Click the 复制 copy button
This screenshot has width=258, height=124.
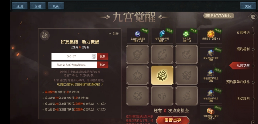tap(103, 57)
